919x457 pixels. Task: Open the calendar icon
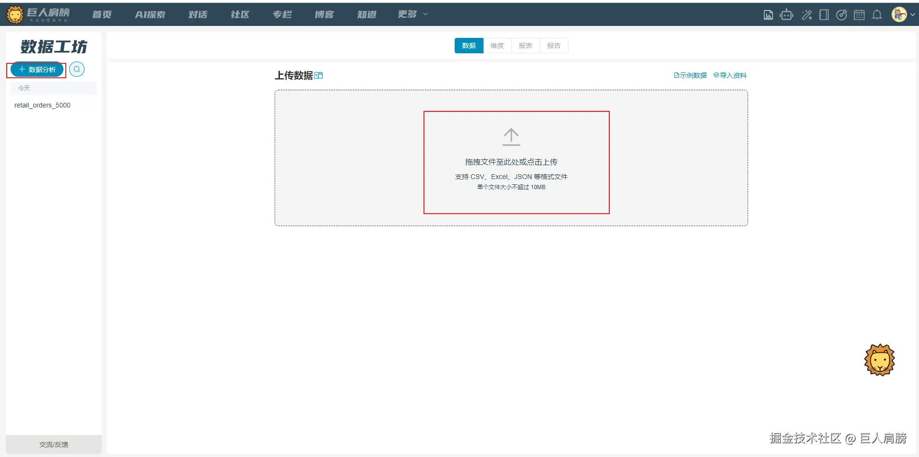click(859, 15)
